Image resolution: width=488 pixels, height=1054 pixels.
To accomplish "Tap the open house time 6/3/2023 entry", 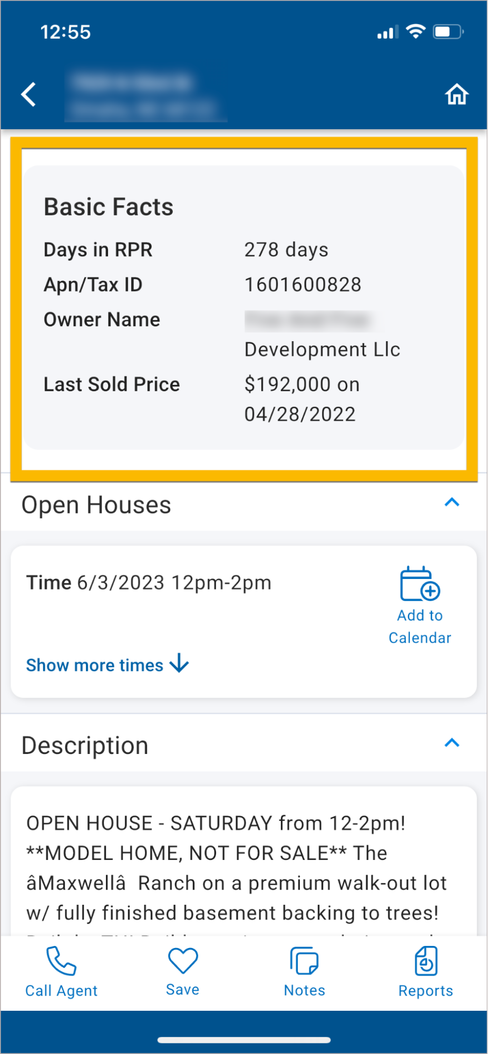I will pyautogui.click(x=149, y=583).
